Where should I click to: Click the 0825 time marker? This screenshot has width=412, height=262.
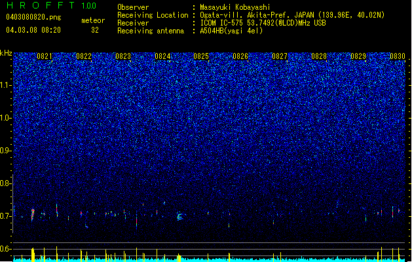[x=201, y=56]
